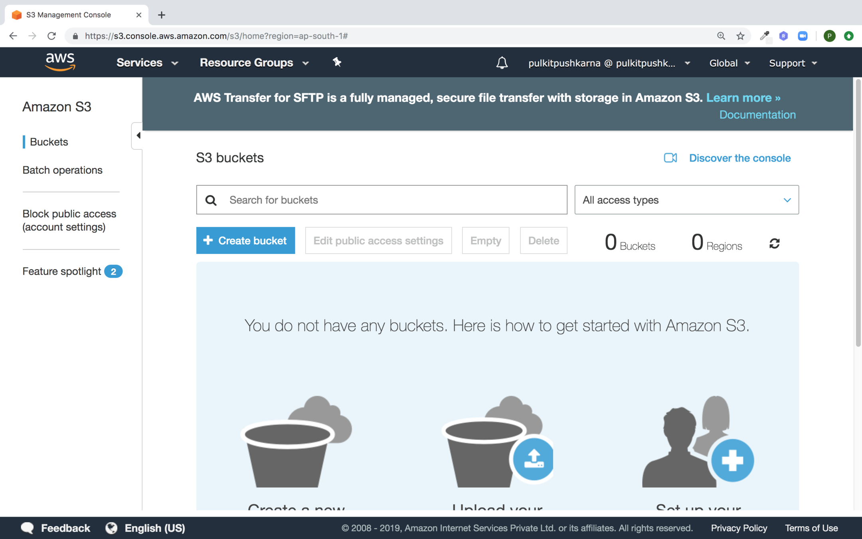Click the AWS logo home icon
862x539 pixels.
[x=60, y=62]
